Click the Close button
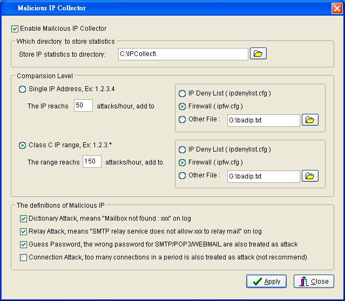This screenshot has height=301, width=345. click(x=314, y=282)
